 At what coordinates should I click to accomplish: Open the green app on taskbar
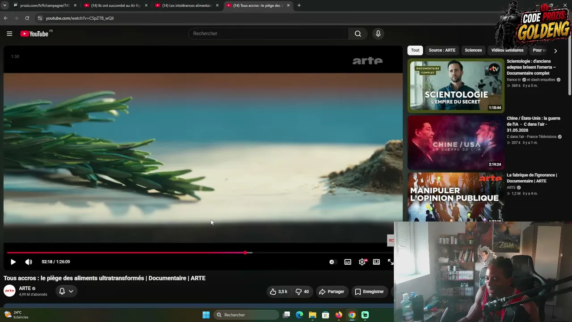[365, 315]
